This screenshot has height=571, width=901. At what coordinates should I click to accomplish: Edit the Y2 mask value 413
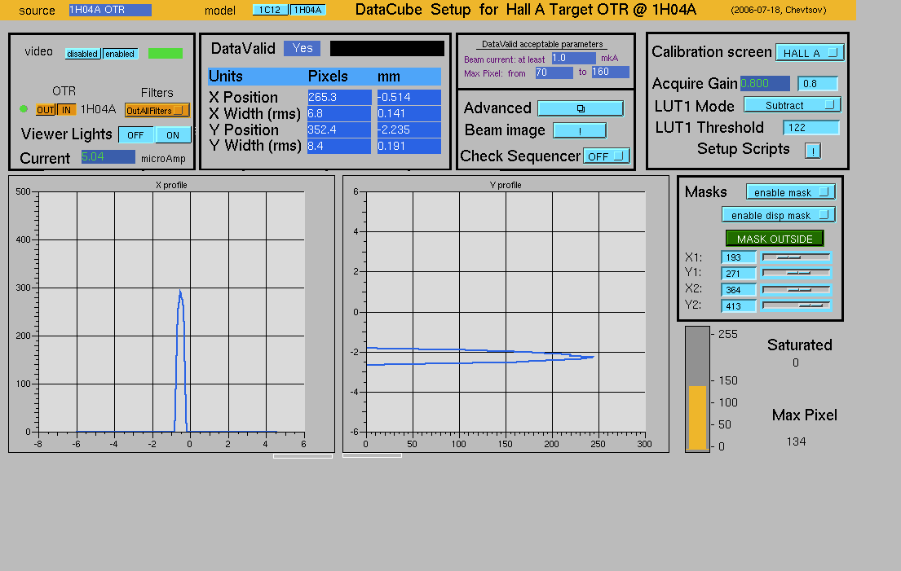[739, 306]
